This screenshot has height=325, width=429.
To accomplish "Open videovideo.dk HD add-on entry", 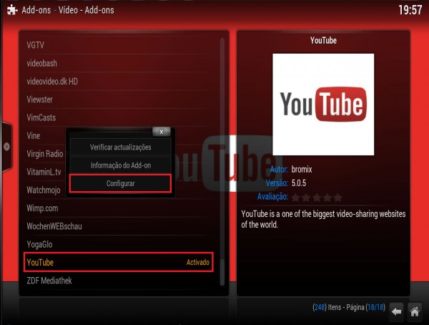I will click(118, 81).
